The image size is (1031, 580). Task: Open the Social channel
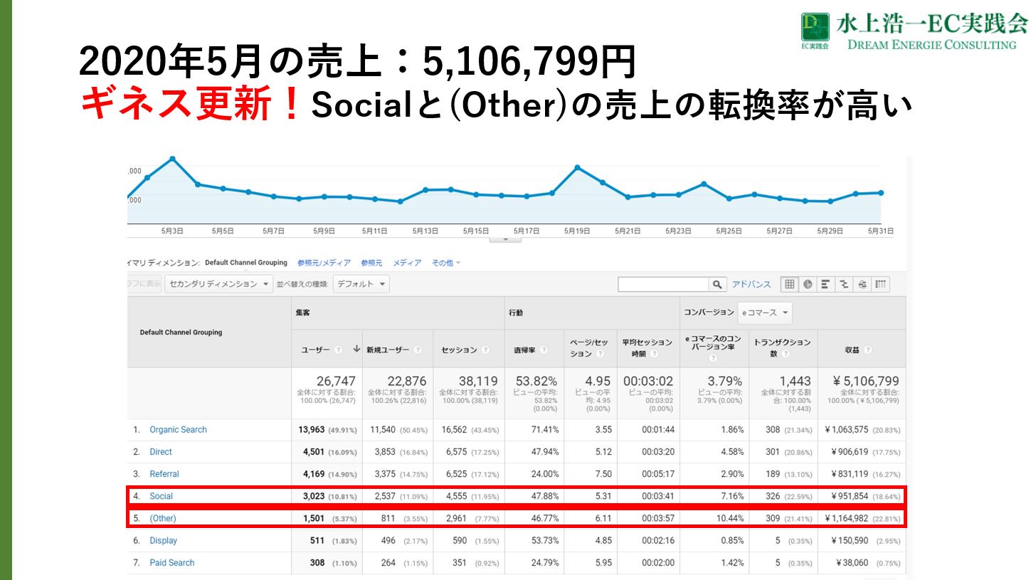point(161,496)
